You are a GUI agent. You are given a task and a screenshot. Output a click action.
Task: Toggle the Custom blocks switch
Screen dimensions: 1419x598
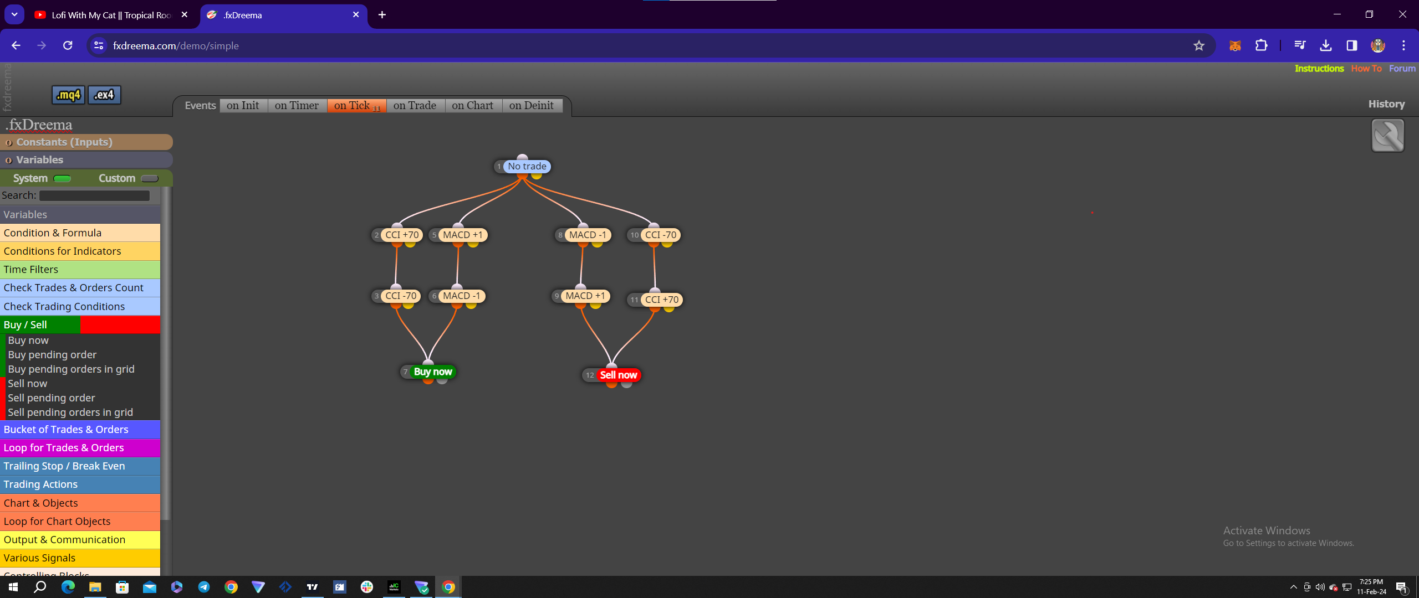(x=150, y=178)
